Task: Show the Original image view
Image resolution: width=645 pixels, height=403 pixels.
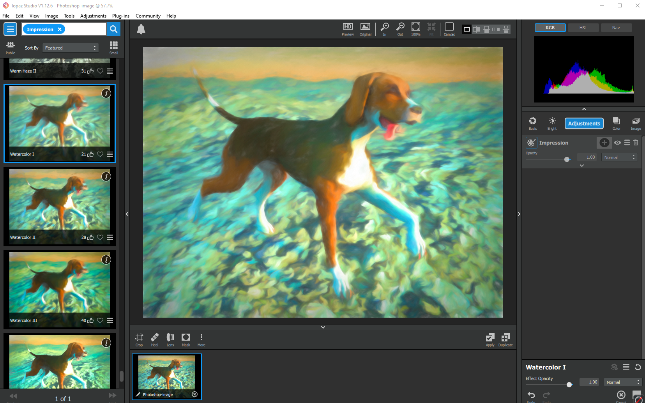Action: point(365,29)
